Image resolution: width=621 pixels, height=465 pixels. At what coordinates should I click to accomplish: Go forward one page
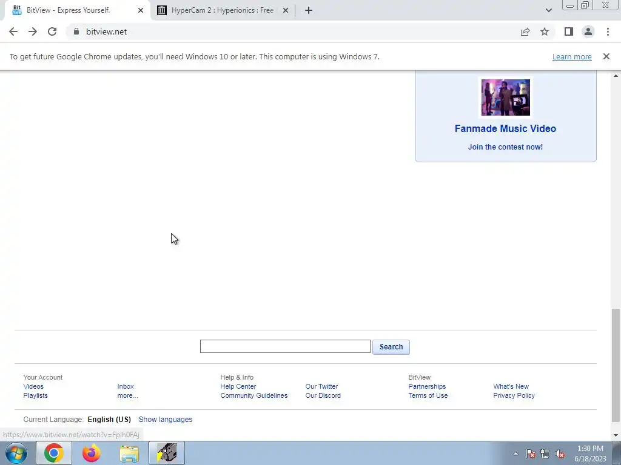(x=33, y=31)
